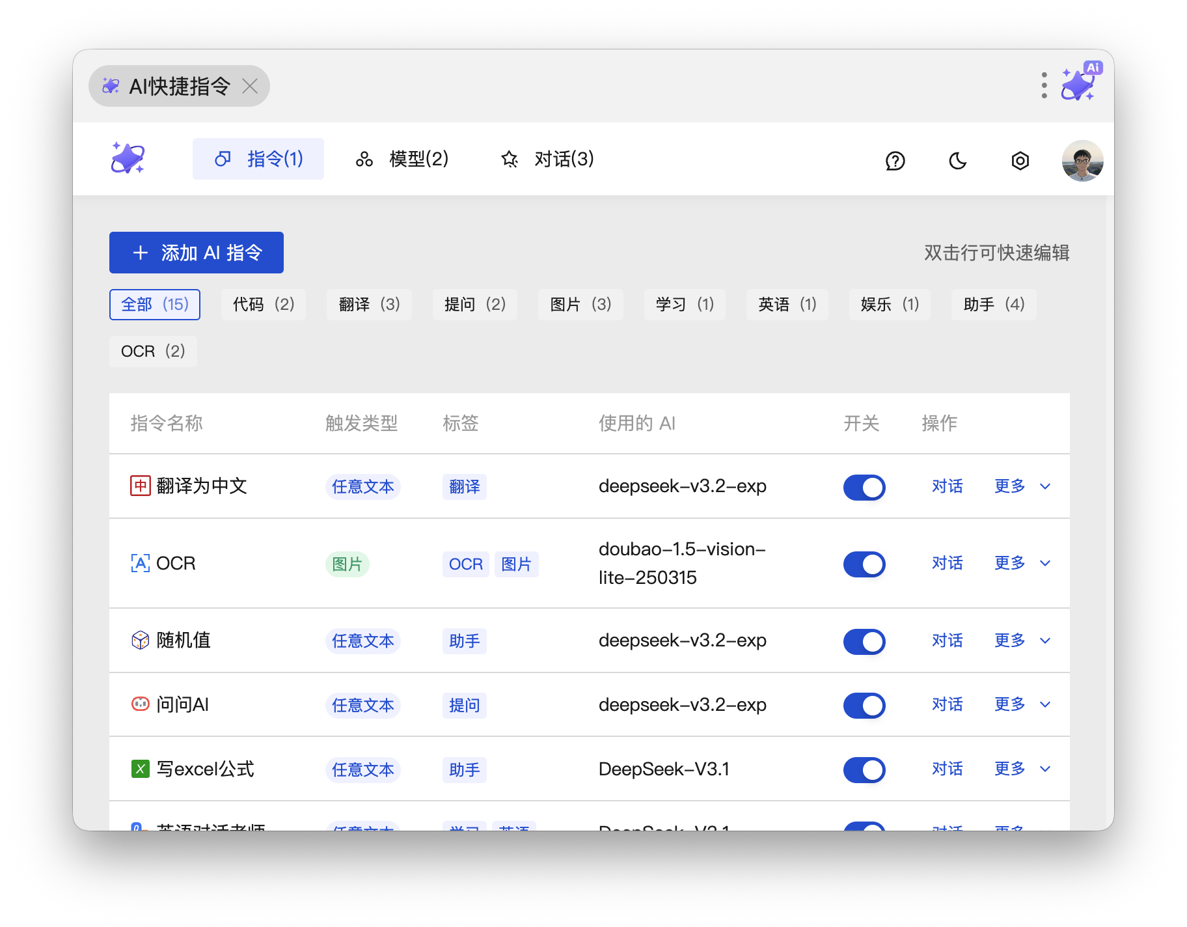Switch to the 模型(2) tab
The width and height of the screenshot is (1187, 927).
pos(402,159)
